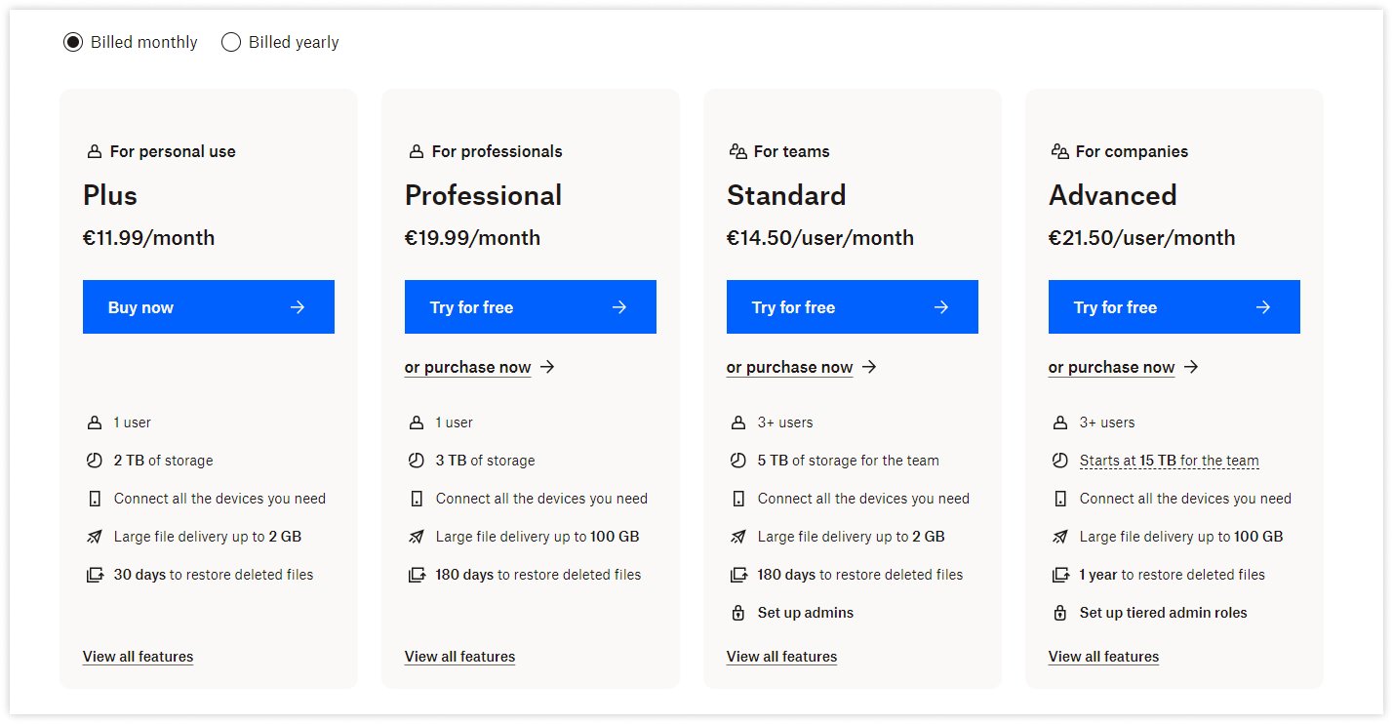Image resolution: width=1393 pixels, height=724 pixels.
Task: Click the admin lock icon next to 'Set up admins'
Action: point(738,612)
